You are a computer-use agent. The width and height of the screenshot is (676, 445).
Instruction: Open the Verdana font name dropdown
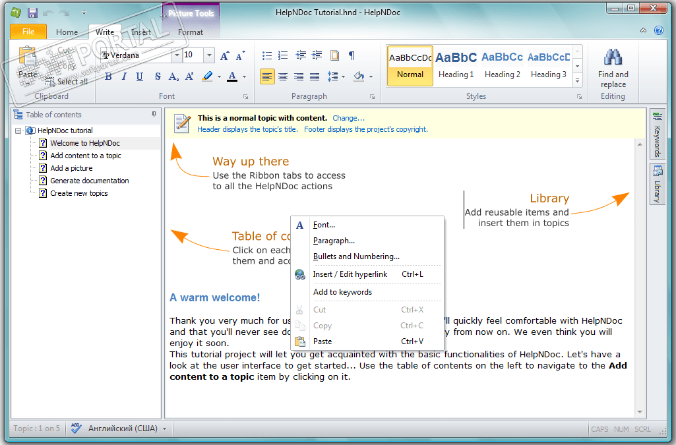click(176, 55)
